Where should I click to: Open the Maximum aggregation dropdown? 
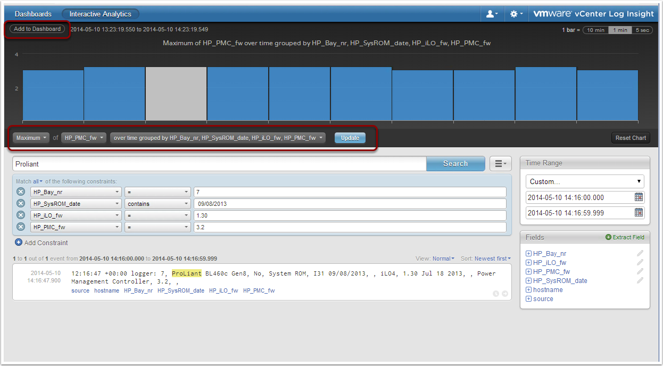pyautogui.click(x=31, y=138)
